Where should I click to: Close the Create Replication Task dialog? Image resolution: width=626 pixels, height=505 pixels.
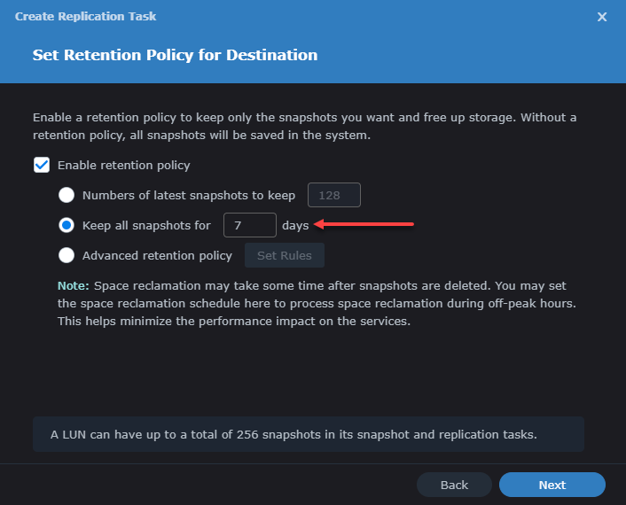pyautogui.click(x=602, y=17)
